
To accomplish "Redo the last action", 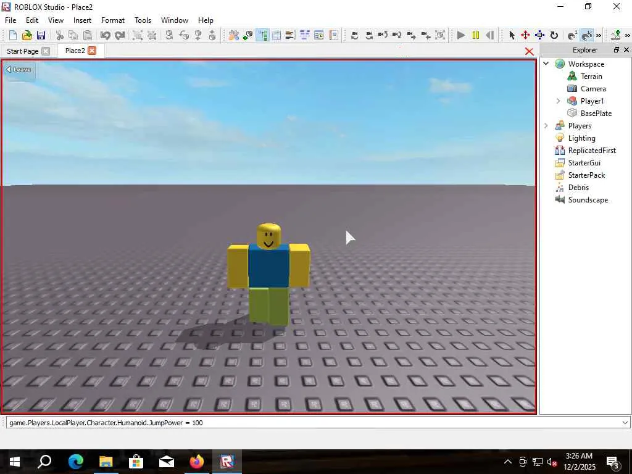I will (119, 35).
